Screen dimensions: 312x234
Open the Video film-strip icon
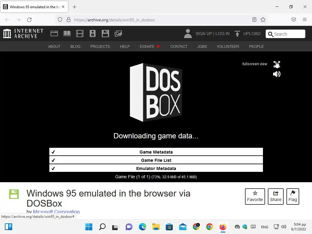(80, 34)
